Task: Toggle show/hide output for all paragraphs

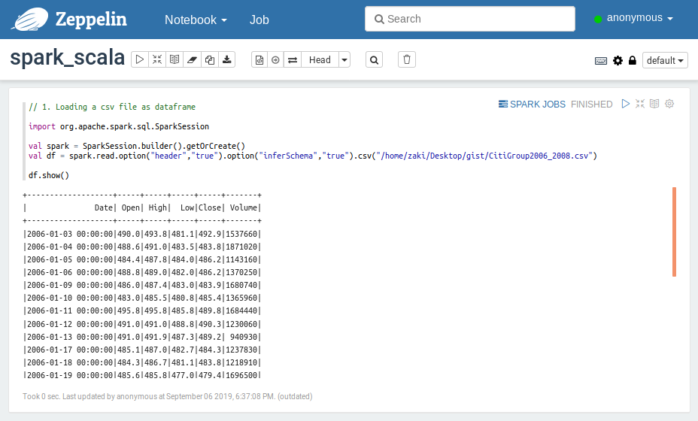Action: pyautogui.click(x=174, y=59)
